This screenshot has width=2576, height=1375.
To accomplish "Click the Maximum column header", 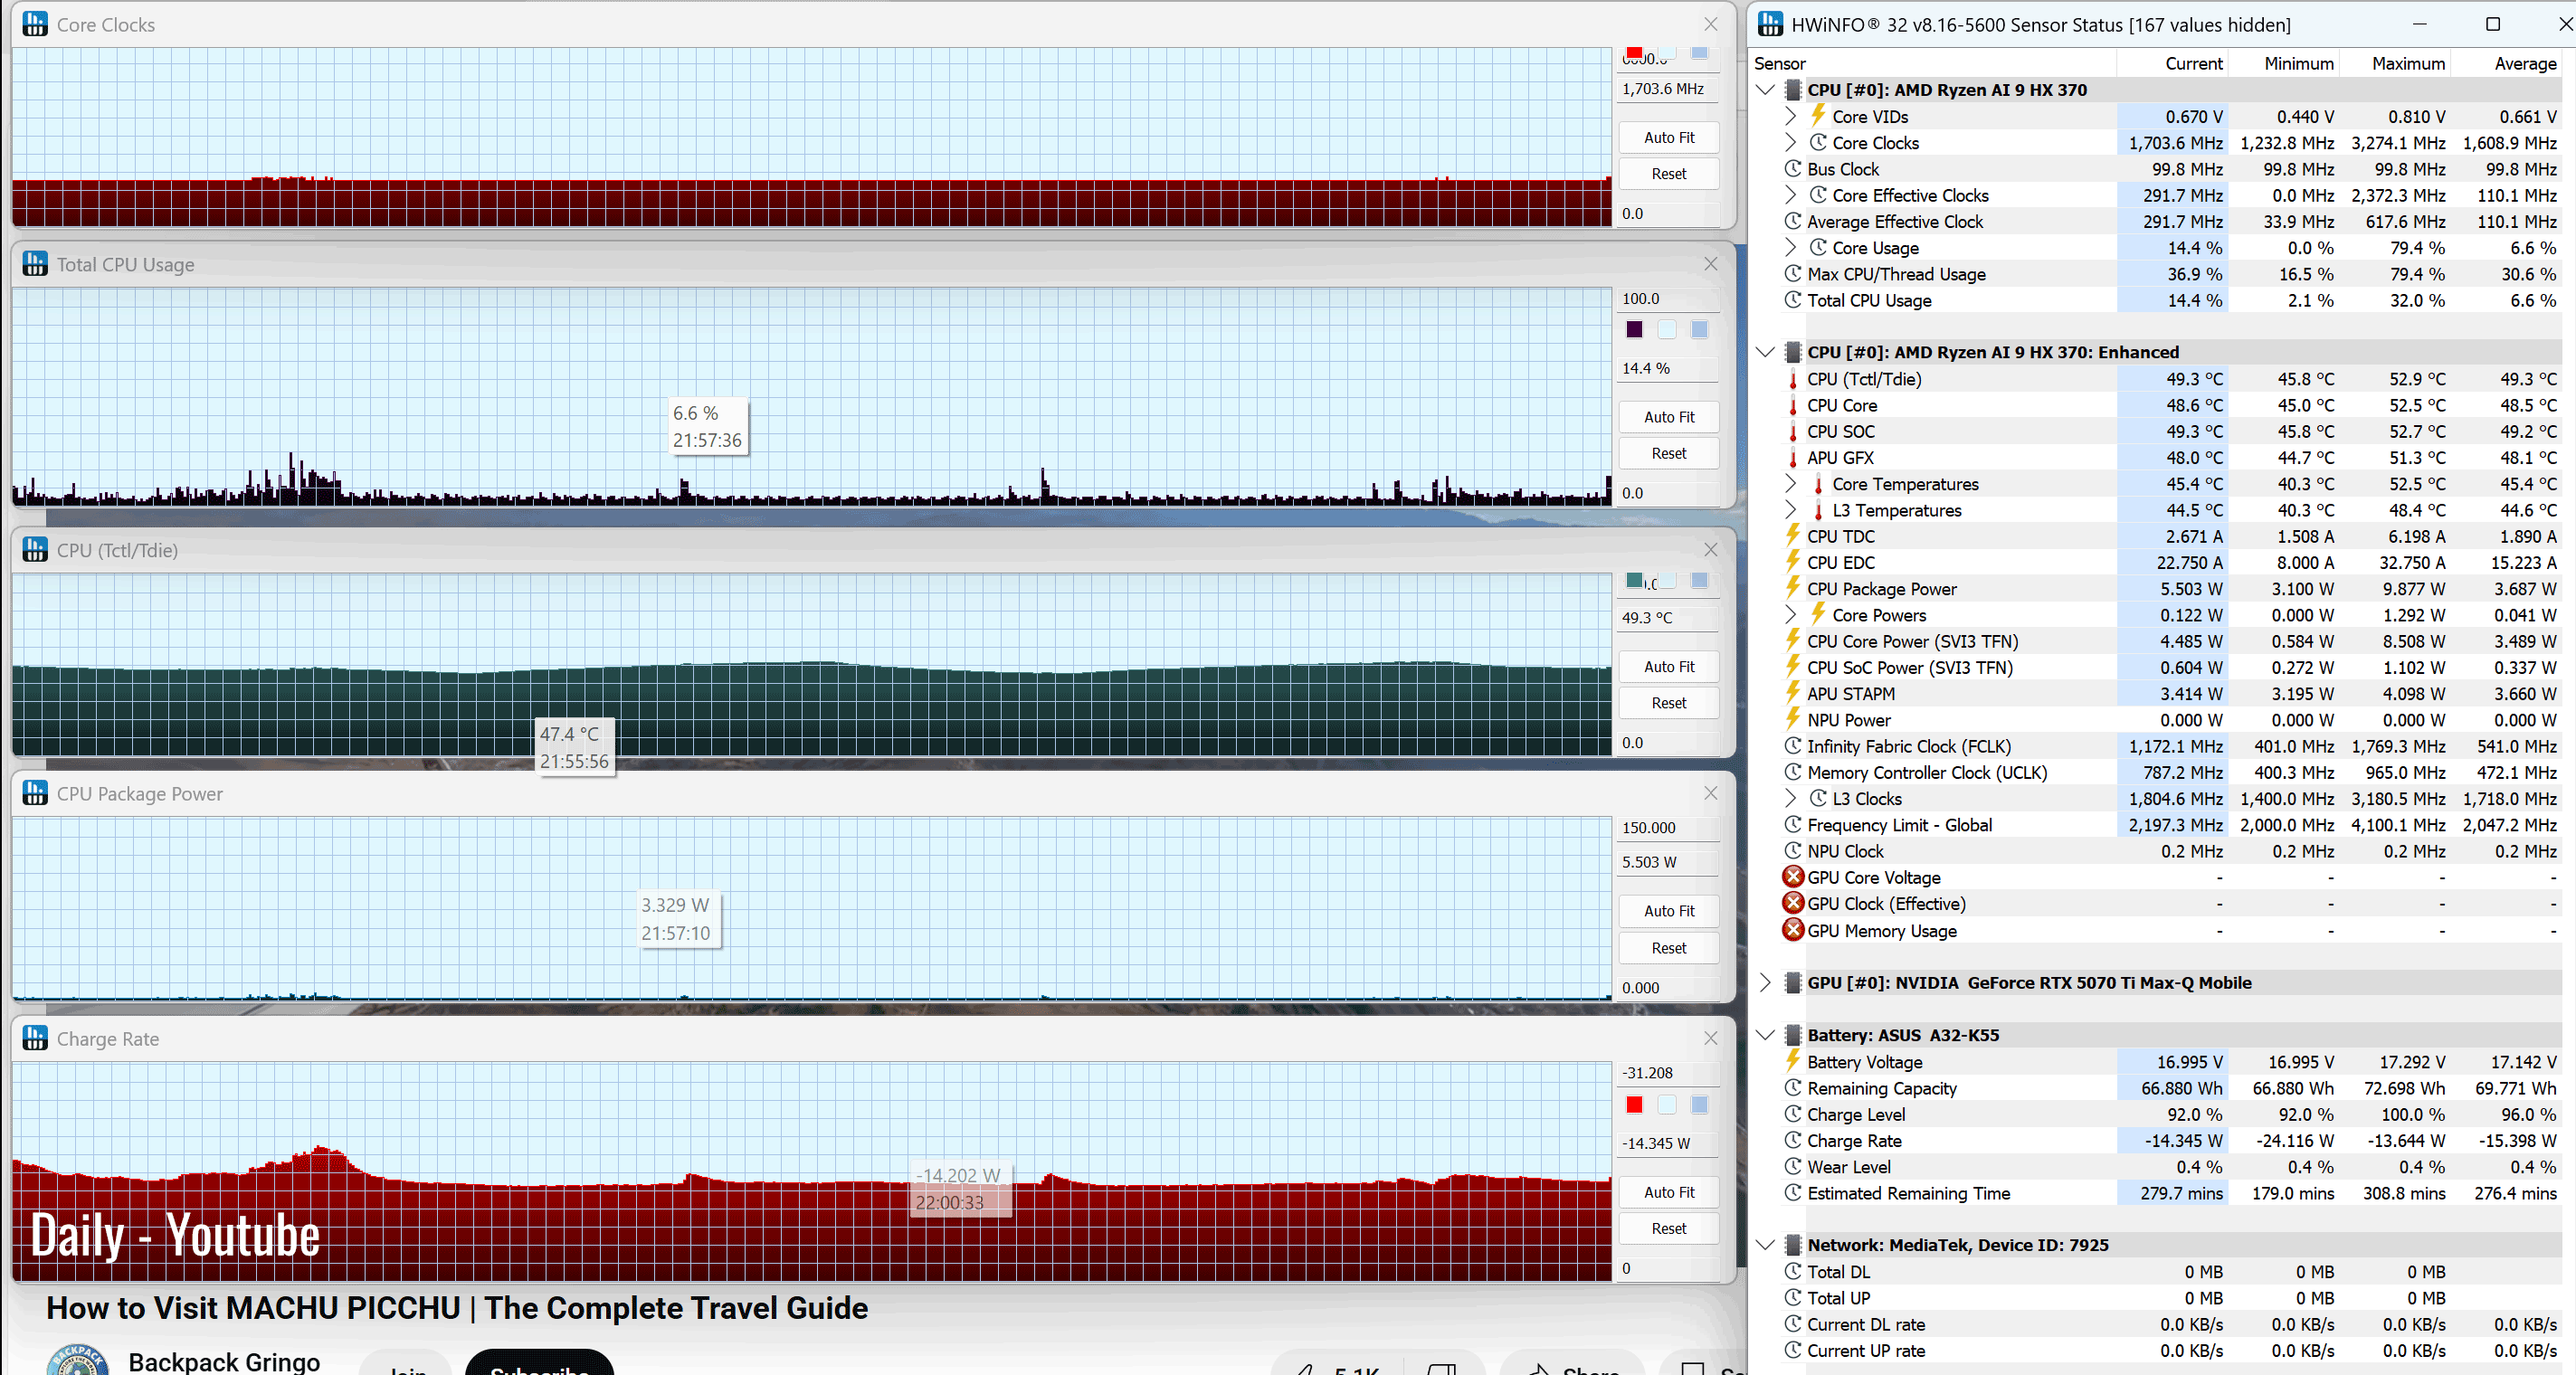I will coord(2407,63).
